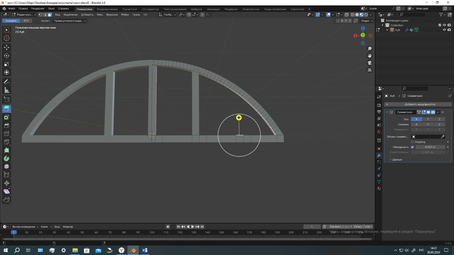
Task: Uncheck the Объединить checkbox
Action: 413,147
